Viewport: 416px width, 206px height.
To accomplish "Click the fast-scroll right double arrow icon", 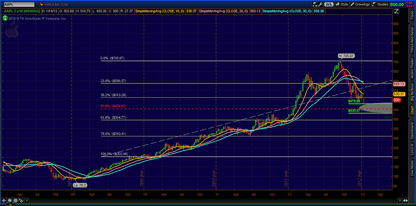I will pyautogui.click(x=406, y=201).
